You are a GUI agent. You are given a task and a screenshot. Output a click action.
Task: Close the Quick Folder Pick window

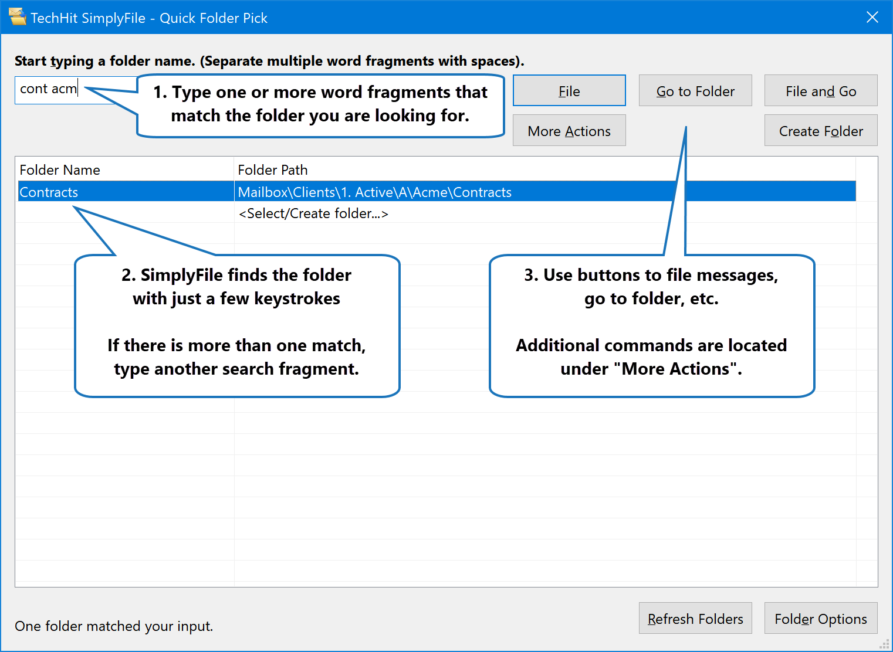(872, 17)
